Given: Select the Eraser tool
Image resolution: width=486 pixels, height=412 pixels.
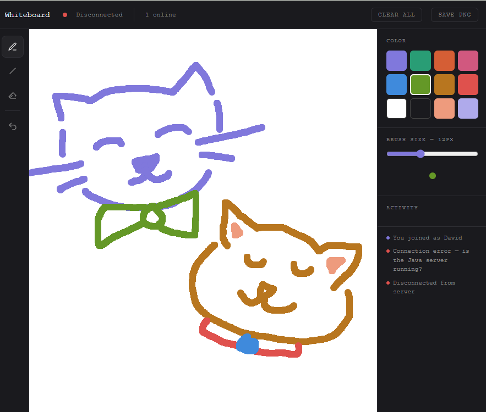Looking at the screenshot, I should (13, 96).
